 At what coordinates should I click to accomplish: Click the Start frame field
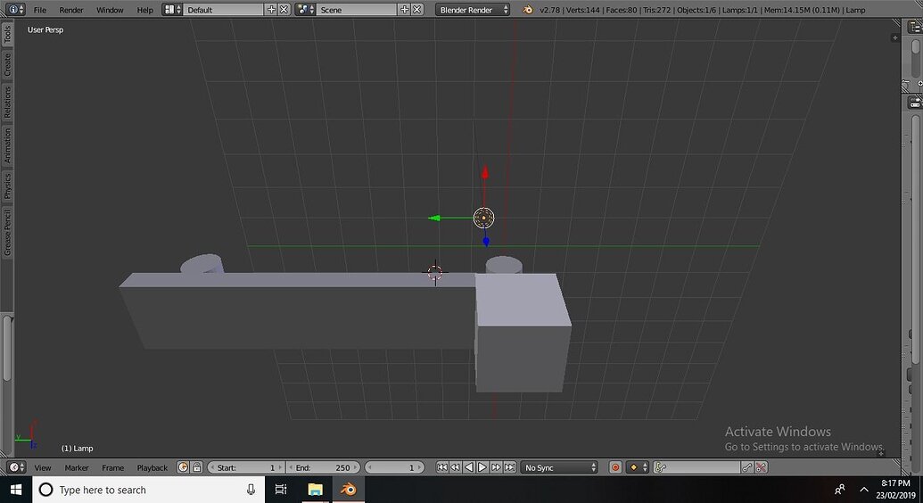click(246, 467)
